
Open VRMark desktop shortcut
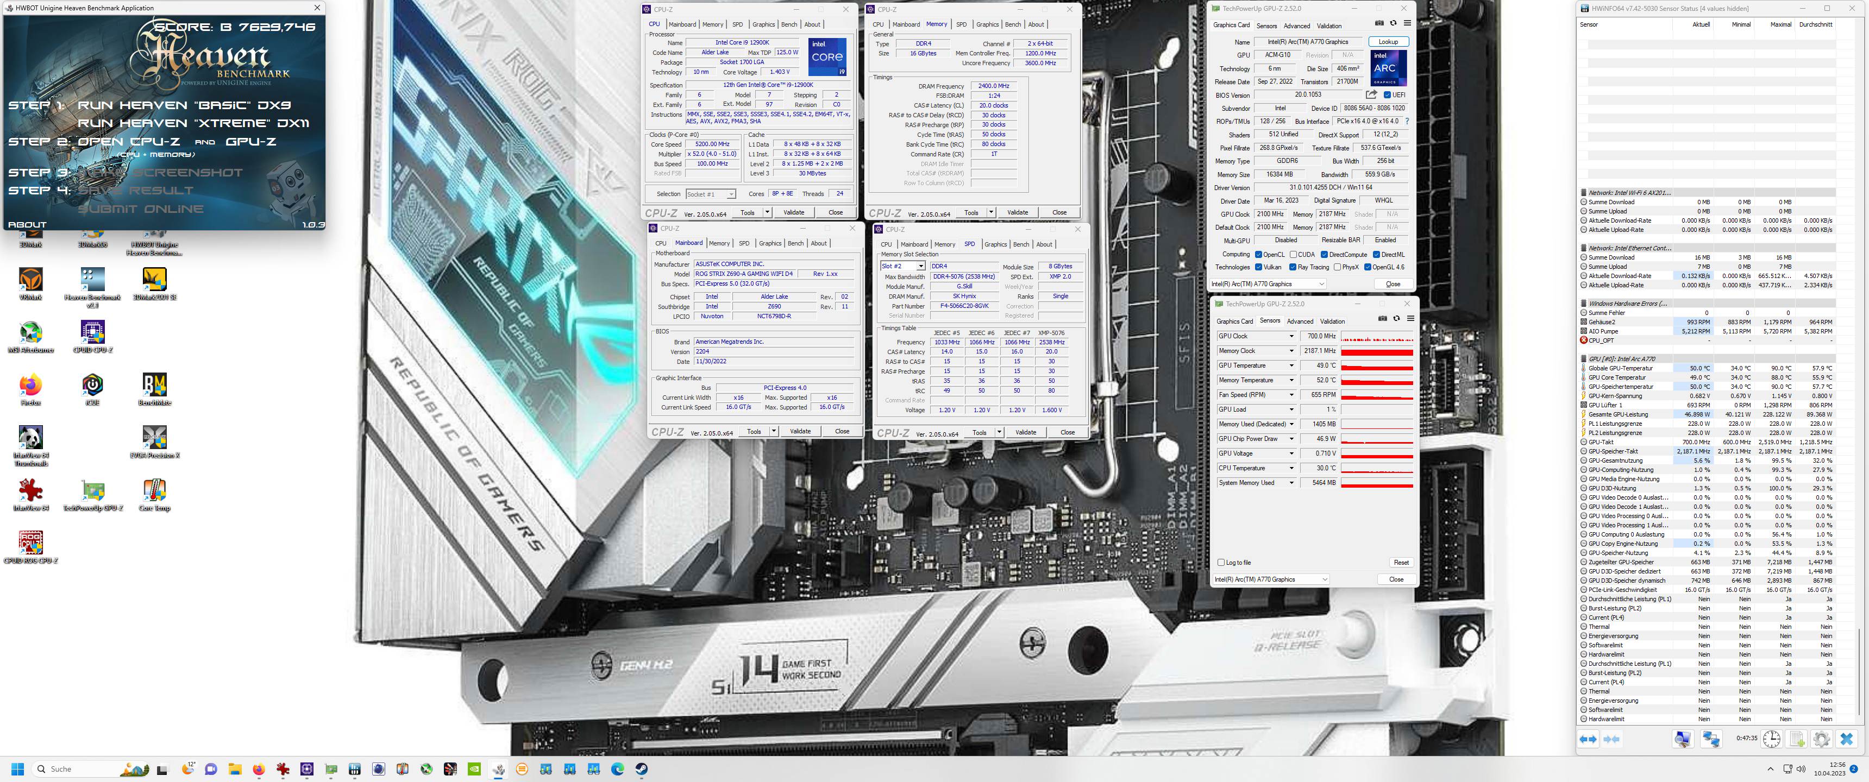tap(30, 283)
